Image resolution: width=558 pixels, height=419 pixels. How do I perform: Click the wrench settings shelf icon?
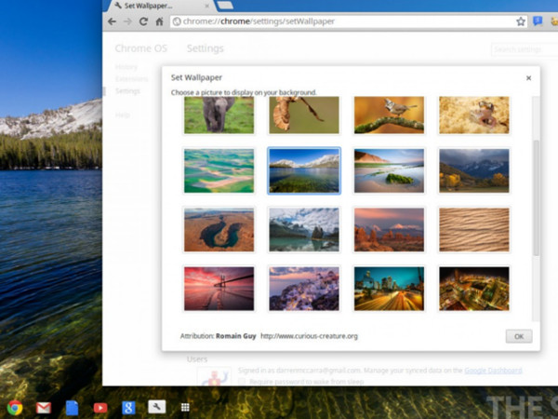[x=157, y=407]
